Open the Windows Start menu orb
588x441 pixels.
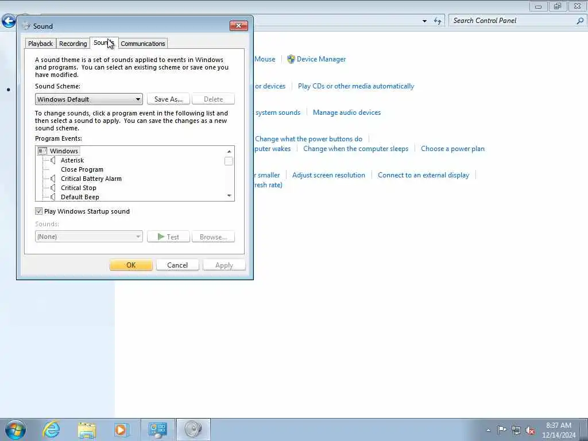tap(16, 430)
